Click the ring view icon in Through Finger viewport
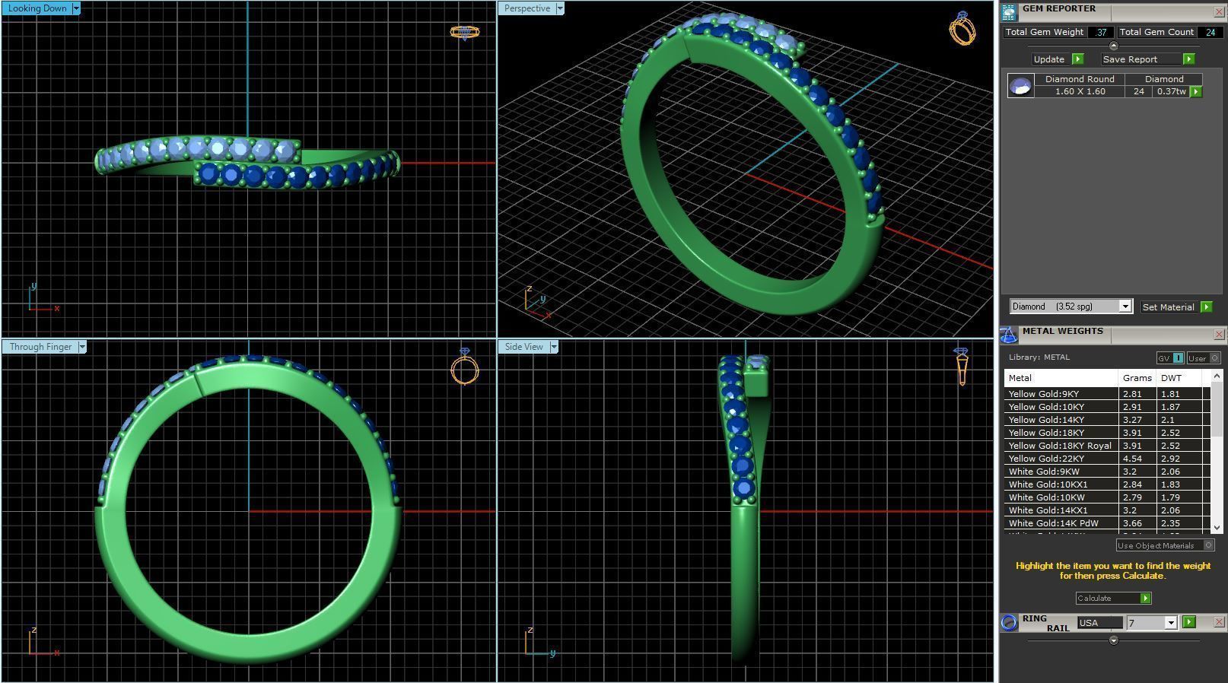The image size is (1228, 683). (465, 367)
